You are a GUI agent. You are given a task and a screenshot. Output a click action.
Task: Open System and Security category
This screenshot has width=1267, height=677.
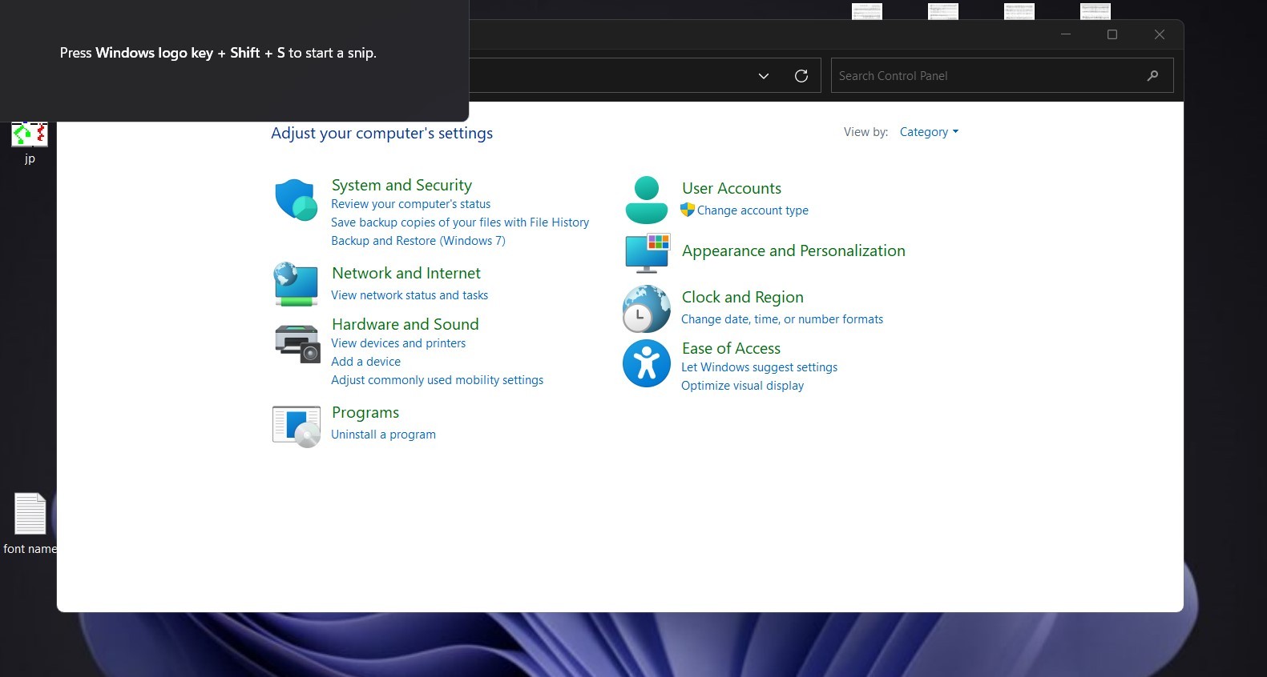tap(401, 185)
